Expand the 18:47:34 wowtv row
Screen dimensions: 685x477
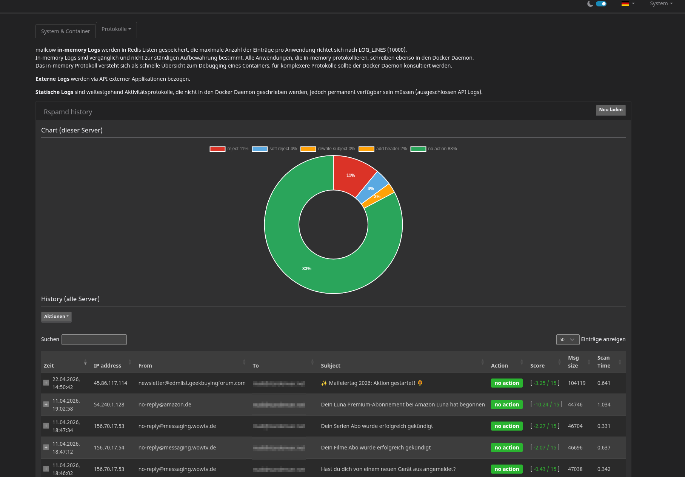[x=46, y=426]
